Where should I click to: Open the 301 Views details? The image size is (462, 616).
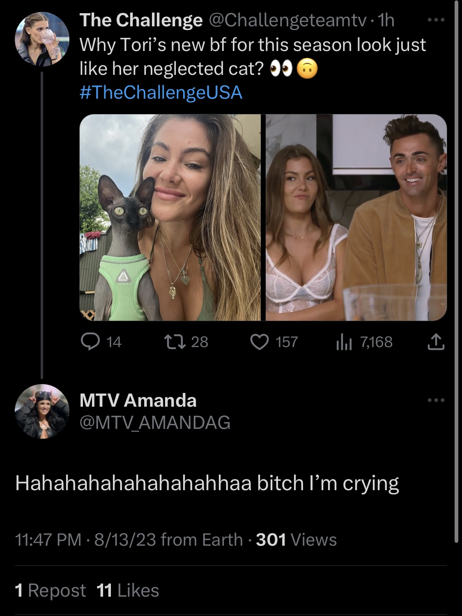[296, 540]
